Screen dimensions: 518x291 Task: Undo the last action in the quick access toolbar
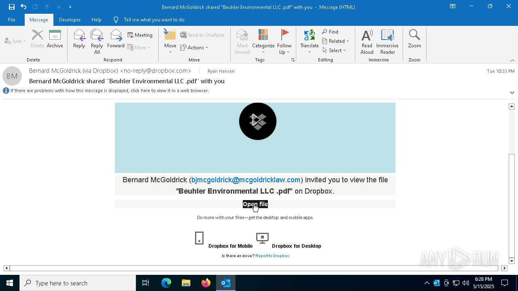click(23, 7)
